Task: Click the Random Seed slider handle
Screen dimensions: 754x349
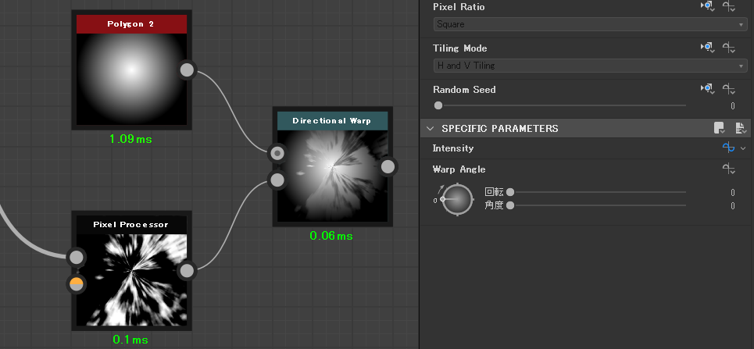Action: (438, 105)
